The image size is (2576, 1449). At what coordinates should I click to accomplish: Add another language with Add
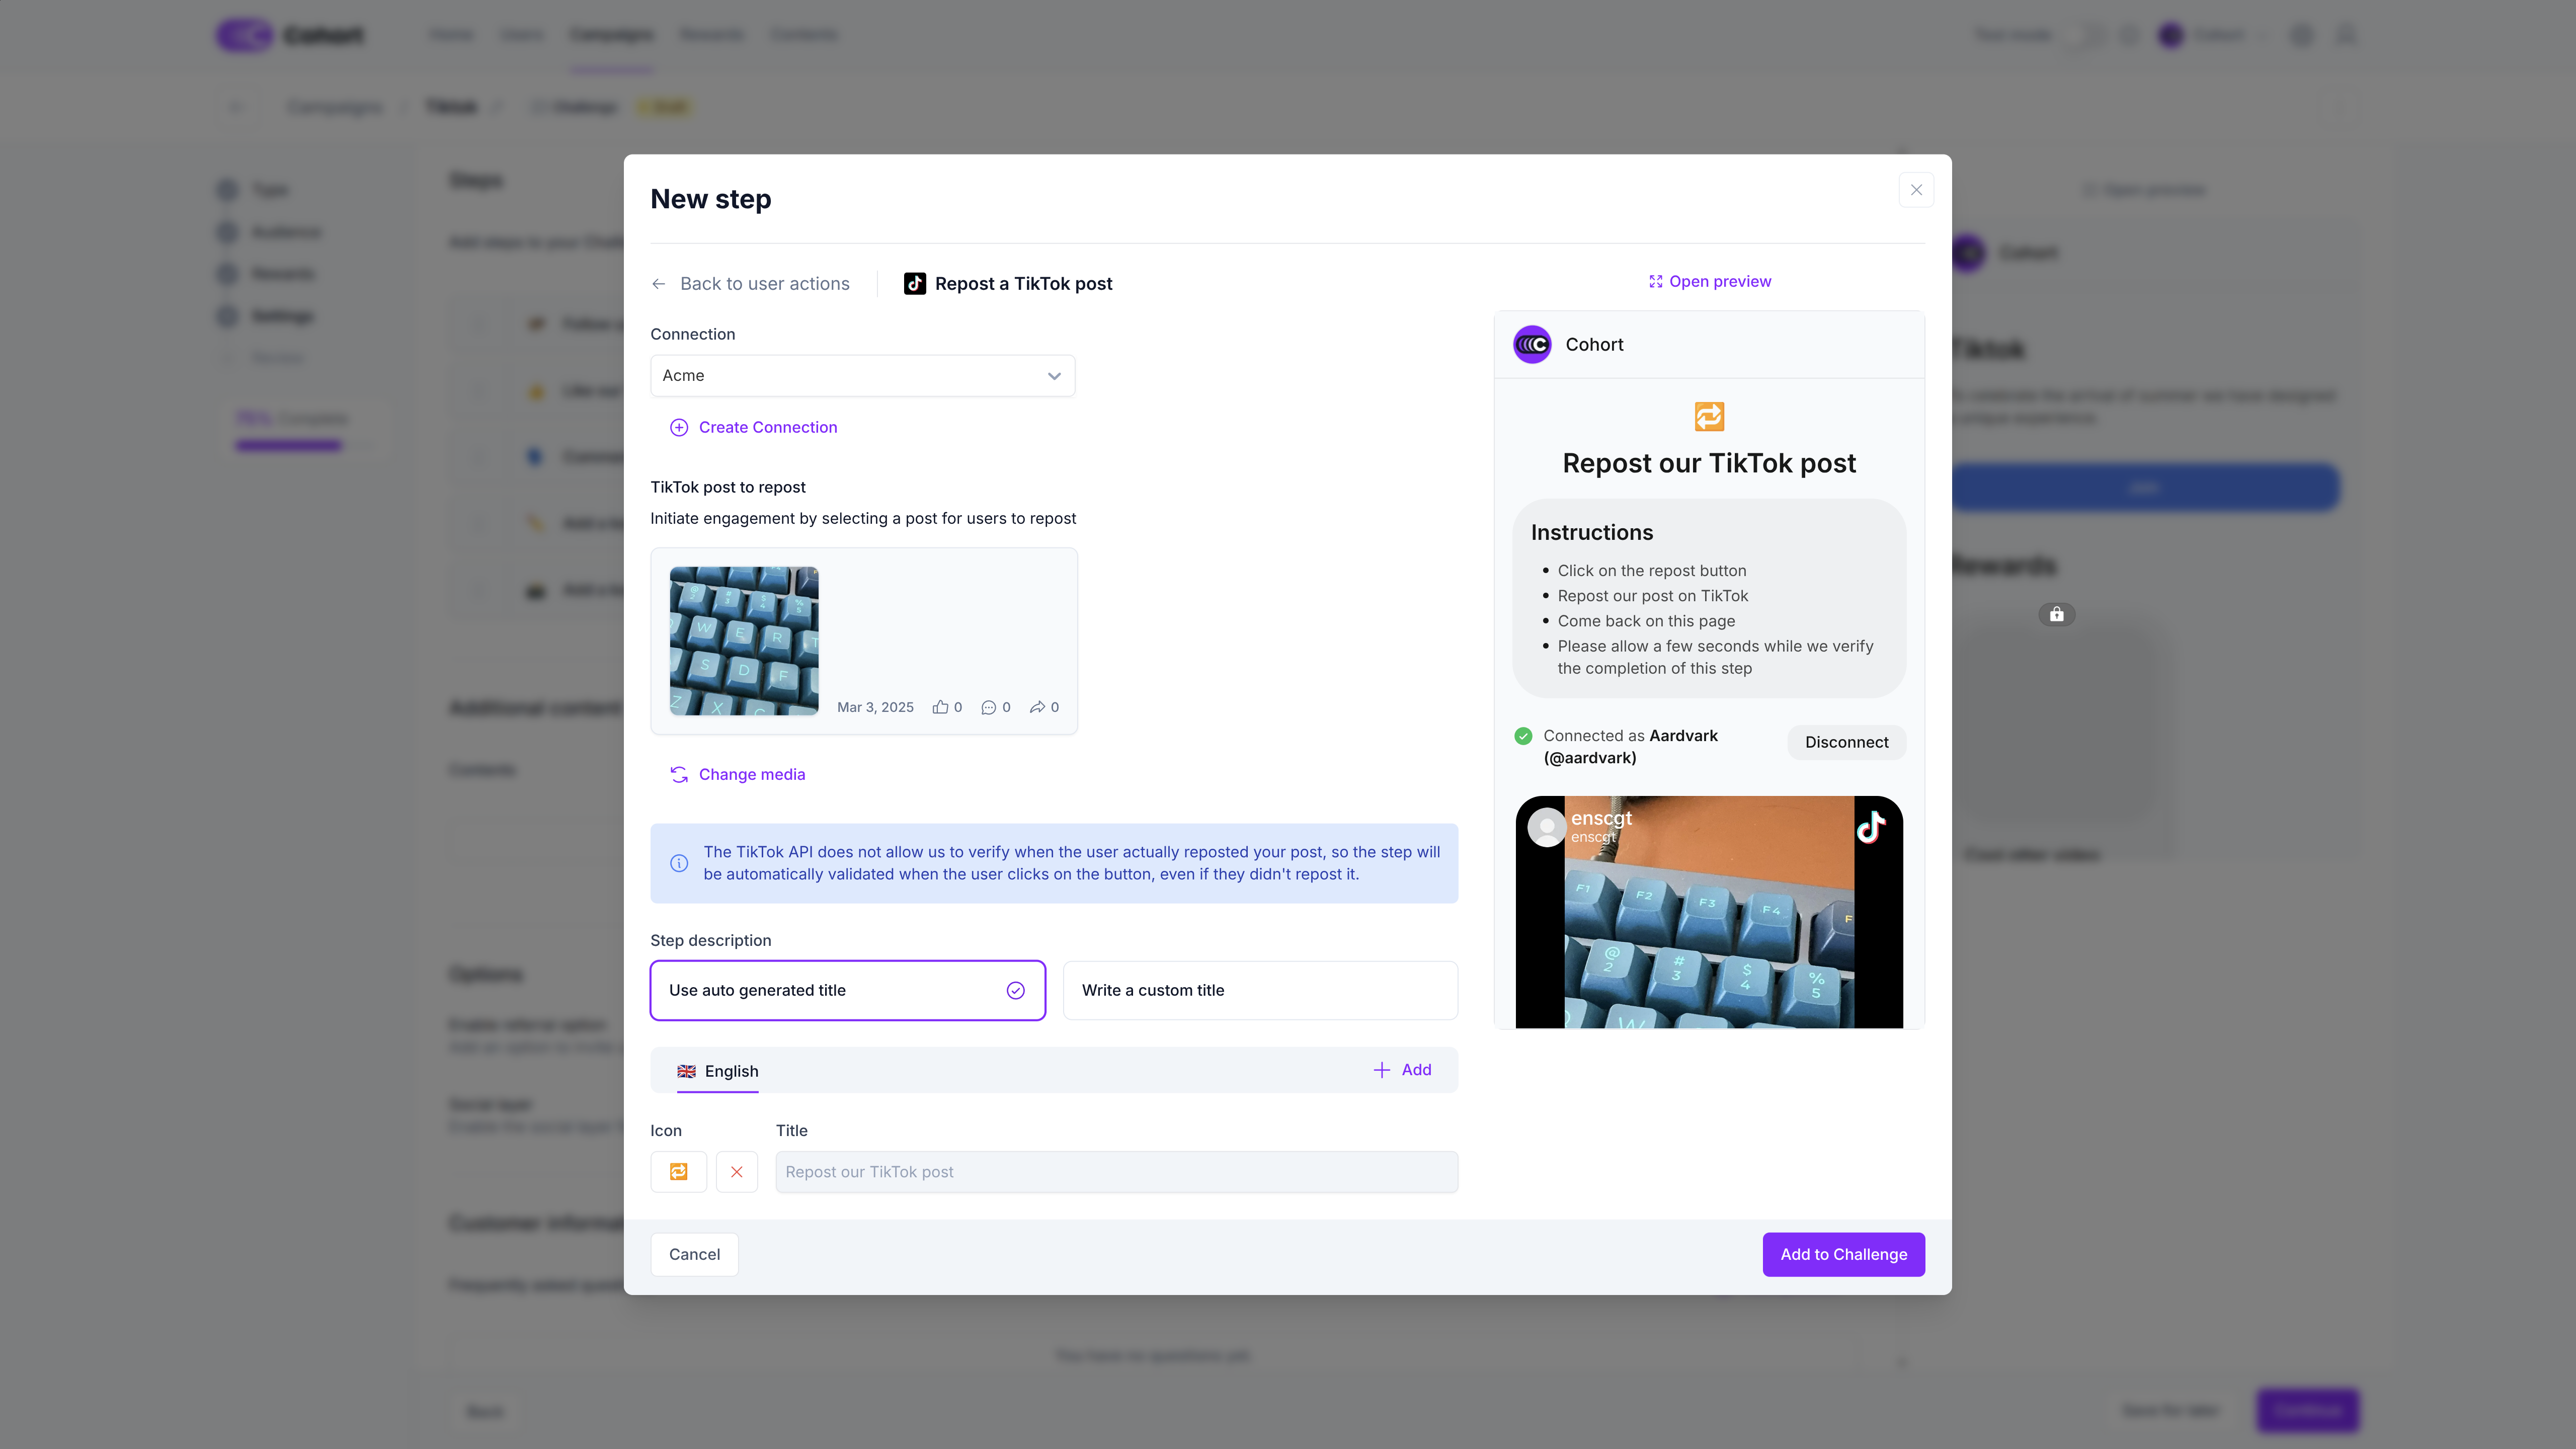[x=1402, y=1070]
